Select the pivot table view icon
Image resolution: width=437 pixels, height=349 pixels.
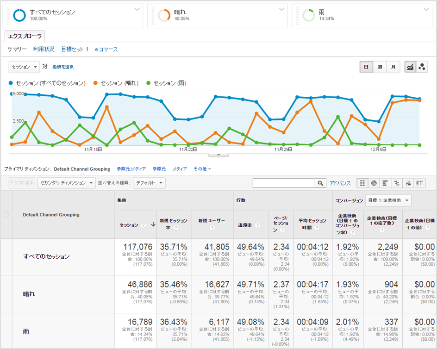(x=419, y=183)
